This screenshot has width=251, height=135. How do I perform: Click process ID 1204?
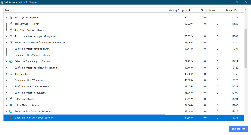tap(235, 49)
